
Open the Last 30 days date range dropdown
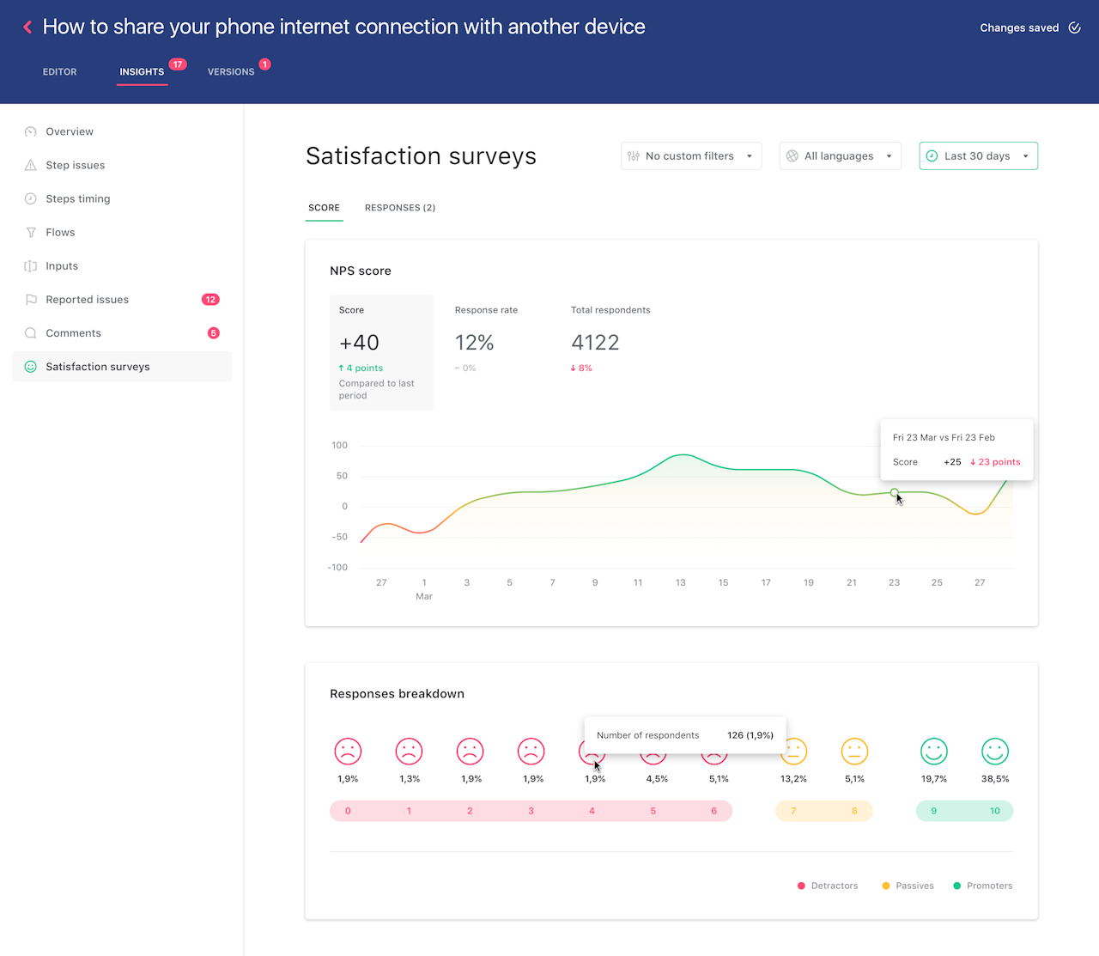[x=978, y=156]
